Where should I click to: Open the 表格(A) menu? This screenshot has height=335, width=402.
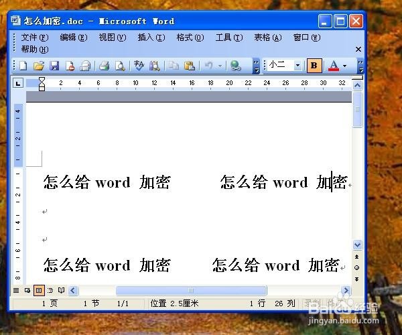click(268, 38)
